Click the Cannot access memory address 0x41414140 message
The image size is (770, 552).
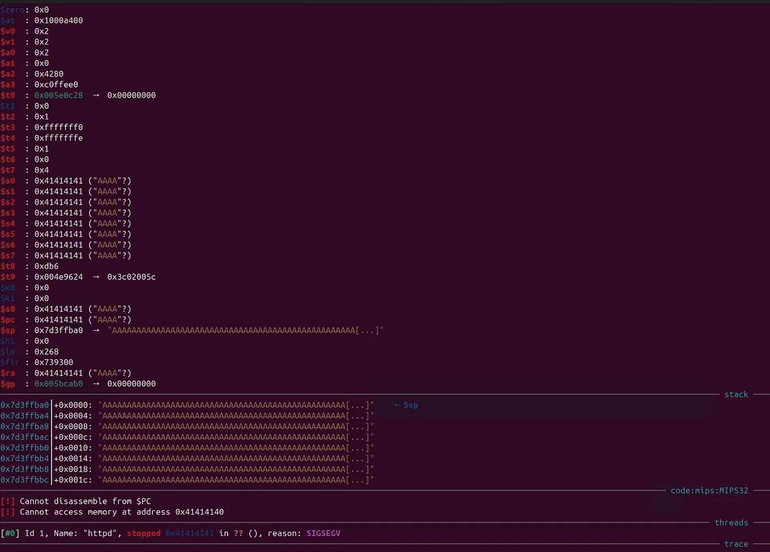122,512
